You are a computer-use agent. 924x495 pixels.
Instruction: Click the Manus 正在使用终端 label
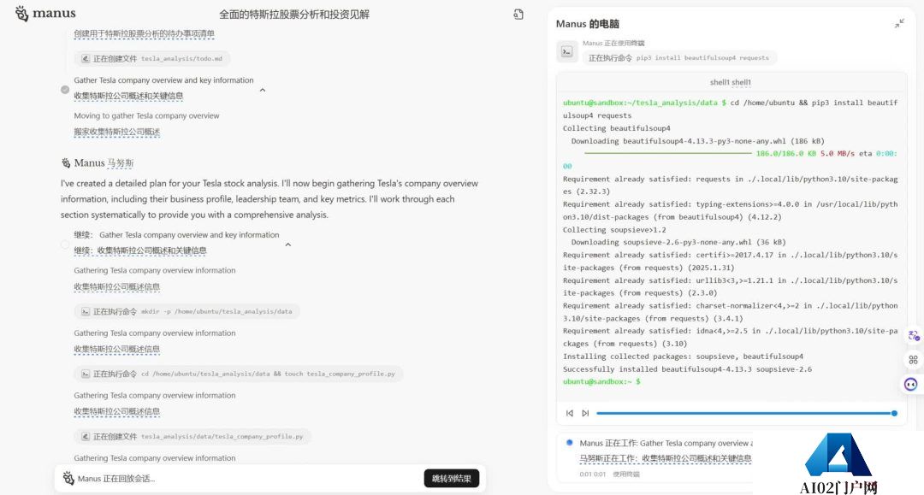tap(613, 43)
